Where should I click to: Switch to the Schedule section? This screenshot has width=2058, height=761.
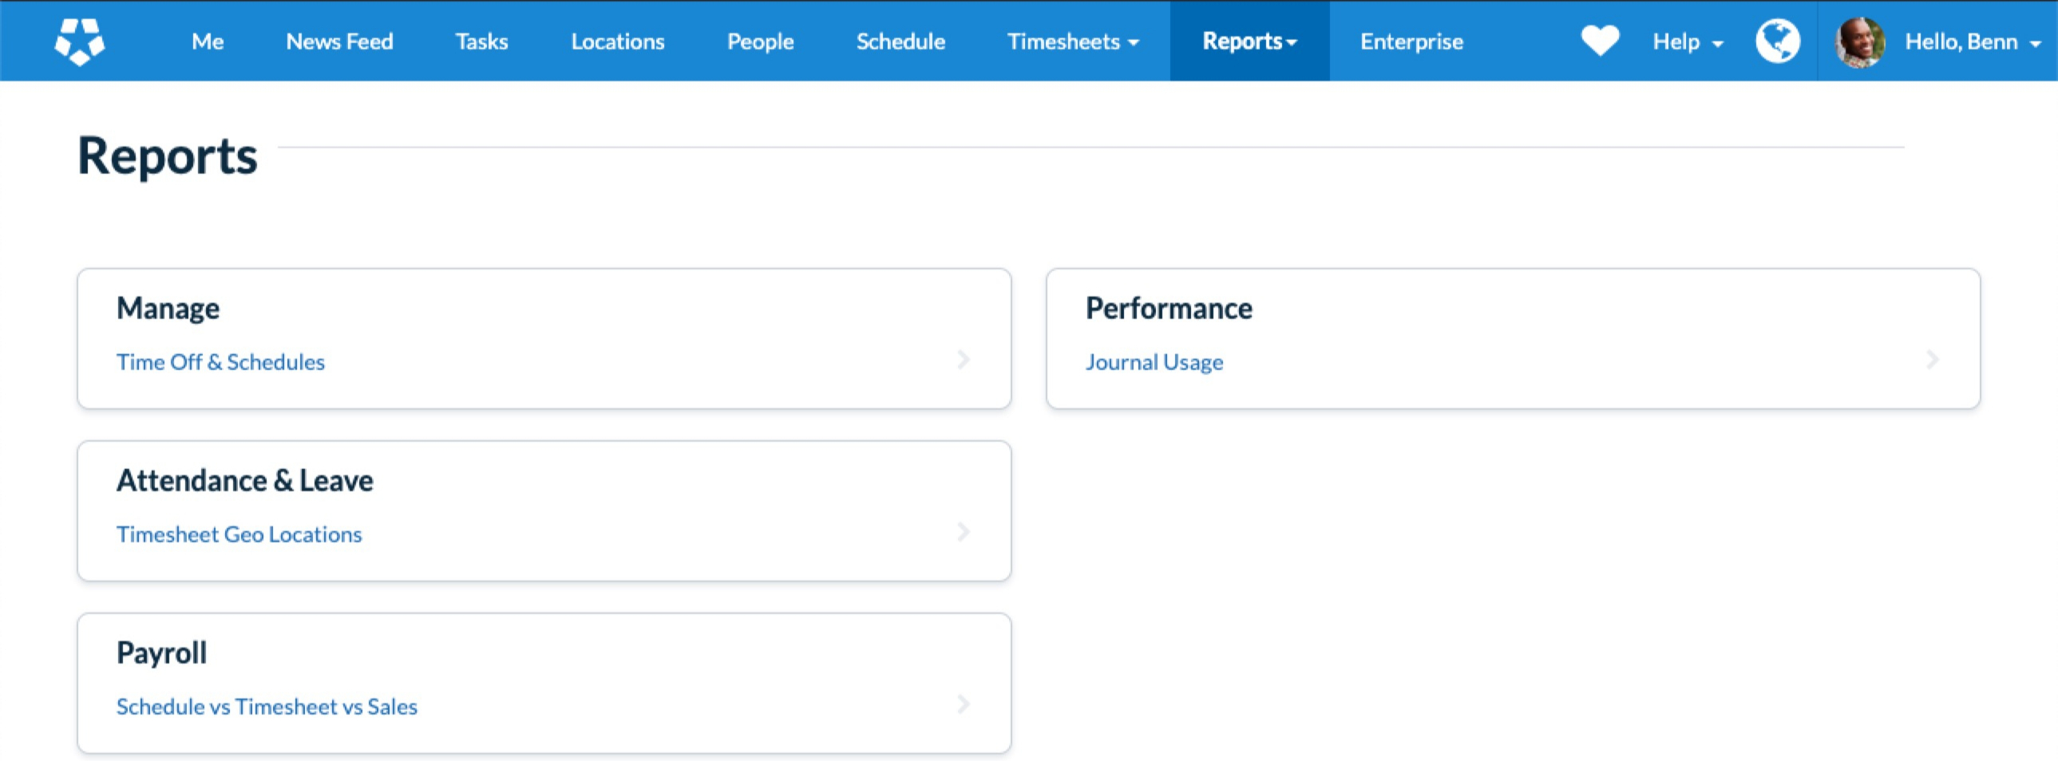[x=900, y=41]
